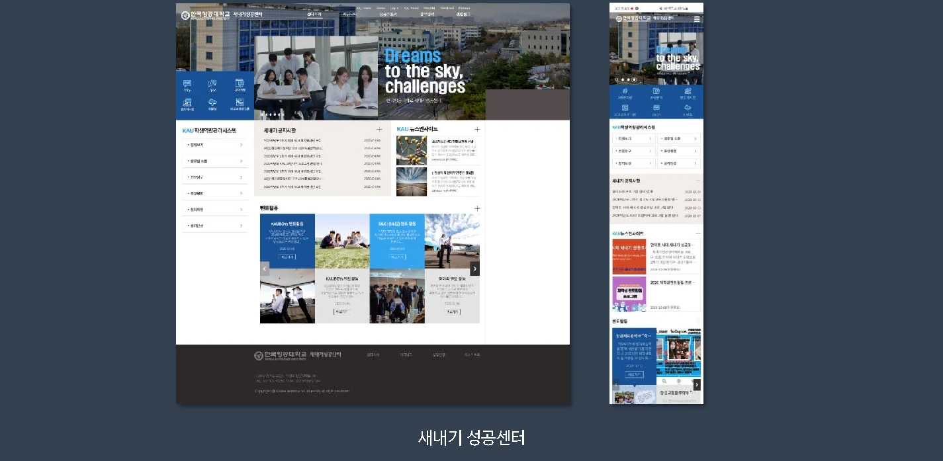Click more icon beside mobile 새내기 공지사항
The image size is (943, 461).
pos(697,181)
